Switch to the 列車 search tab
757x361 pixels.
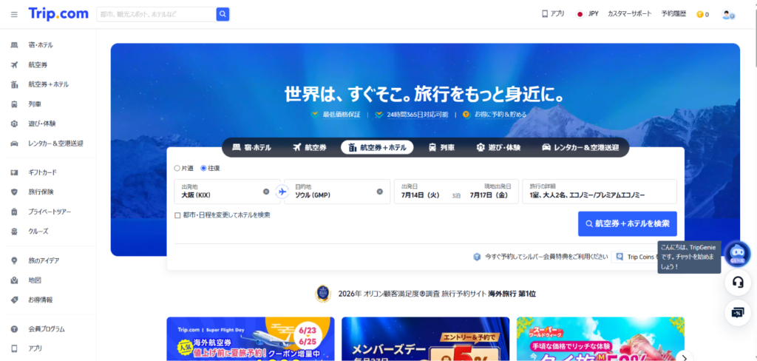tap(441, 147)
